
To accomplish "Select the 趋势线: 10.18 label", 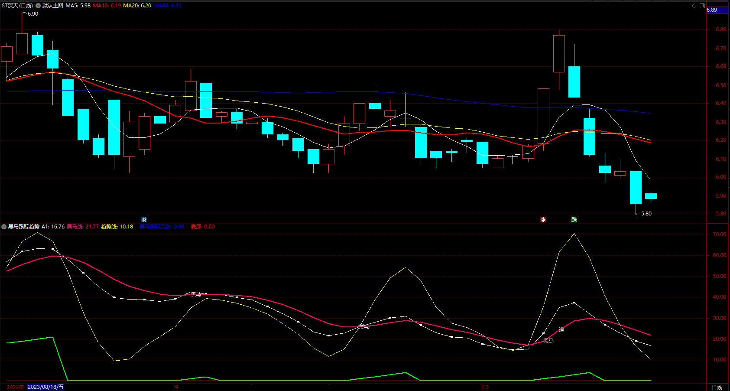I will (x=117, y=227).
